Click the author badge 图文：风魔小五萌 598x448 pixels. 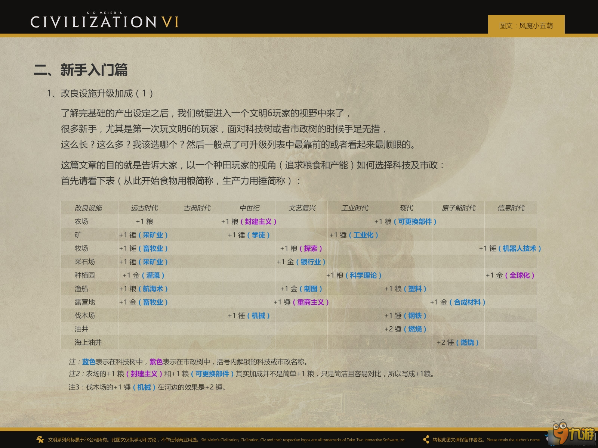pyautogui.click(x=526, y=25)
